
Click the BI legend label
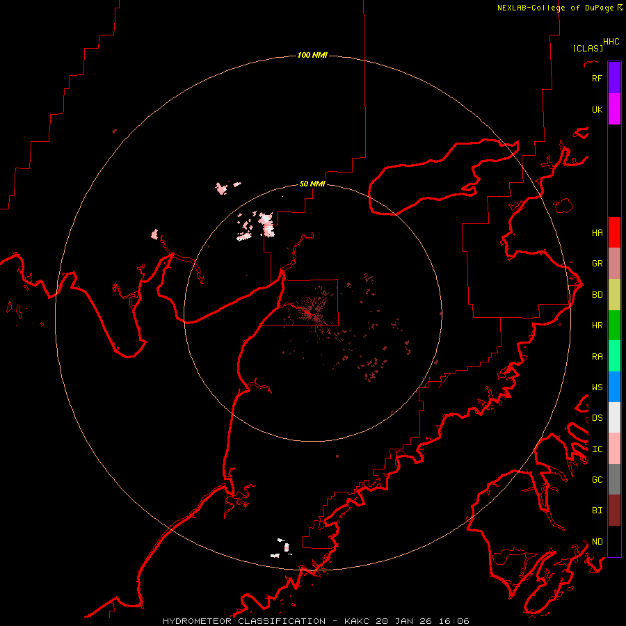coord(597,511)
